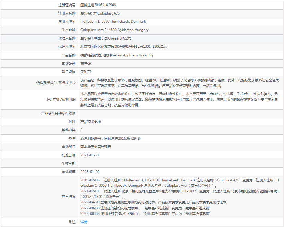The width and height of the screenshot is (284, 228).
Task: Select model spec value 见附页
Action: tap(86, 72)
